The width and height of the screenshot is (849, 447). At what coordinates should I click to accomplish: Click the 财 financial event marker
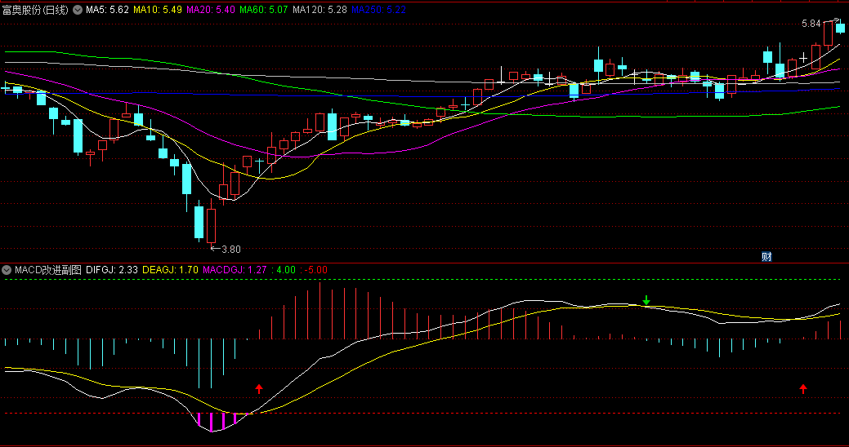point(766,257)
